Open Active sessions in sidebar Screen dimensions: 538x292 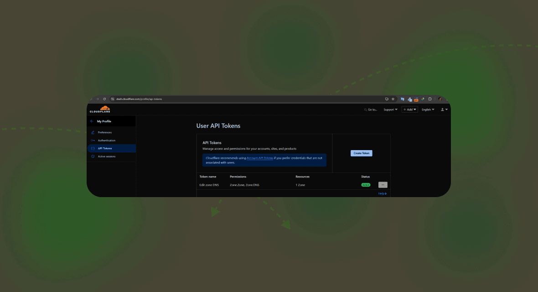[x=107, y=156]
